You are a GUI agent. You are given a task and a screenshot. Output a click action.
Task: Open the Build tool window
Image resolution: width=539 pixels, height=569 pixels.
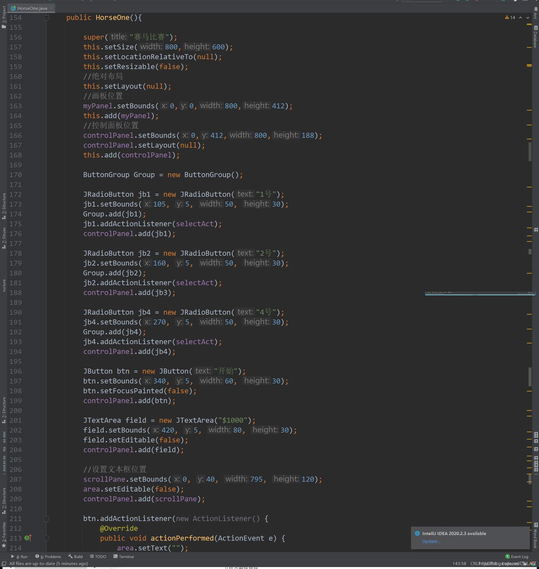pos(76,557)
